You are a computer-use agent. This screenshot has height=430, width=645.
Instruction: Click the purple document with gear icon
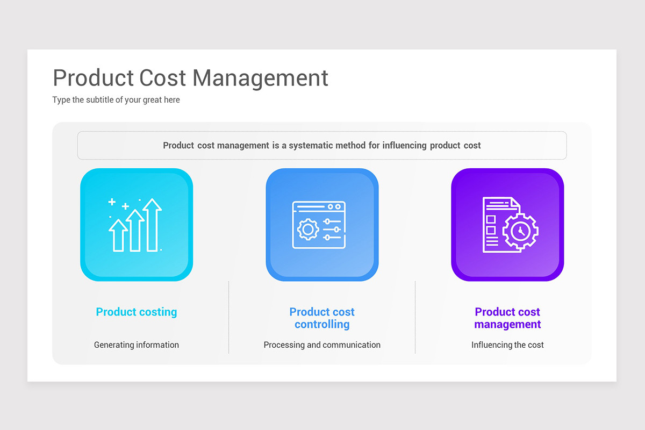[x=507, y=225]
